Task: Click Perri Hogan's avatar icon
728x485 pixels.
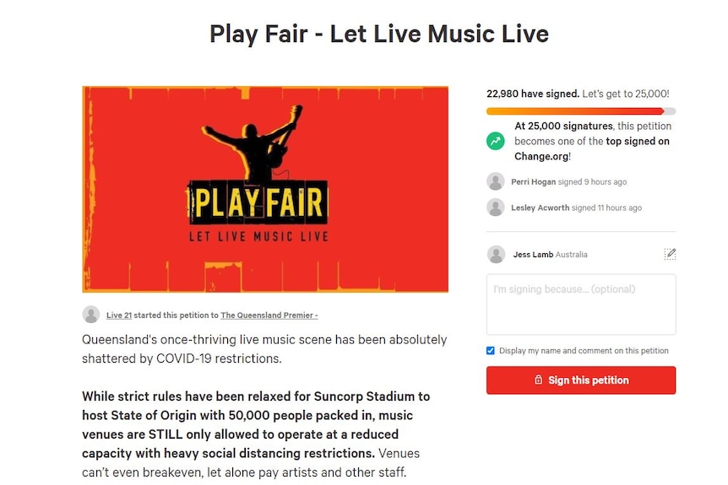Action: pos(496,181)
